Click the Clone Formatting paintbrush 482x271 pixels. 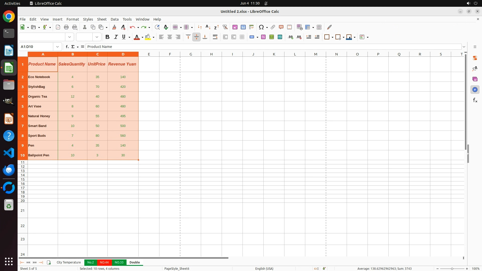point(114,27)
